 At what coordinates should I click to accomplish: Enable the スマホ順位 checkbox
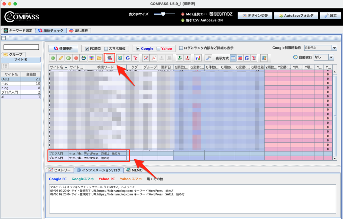(x=106, y=48)
